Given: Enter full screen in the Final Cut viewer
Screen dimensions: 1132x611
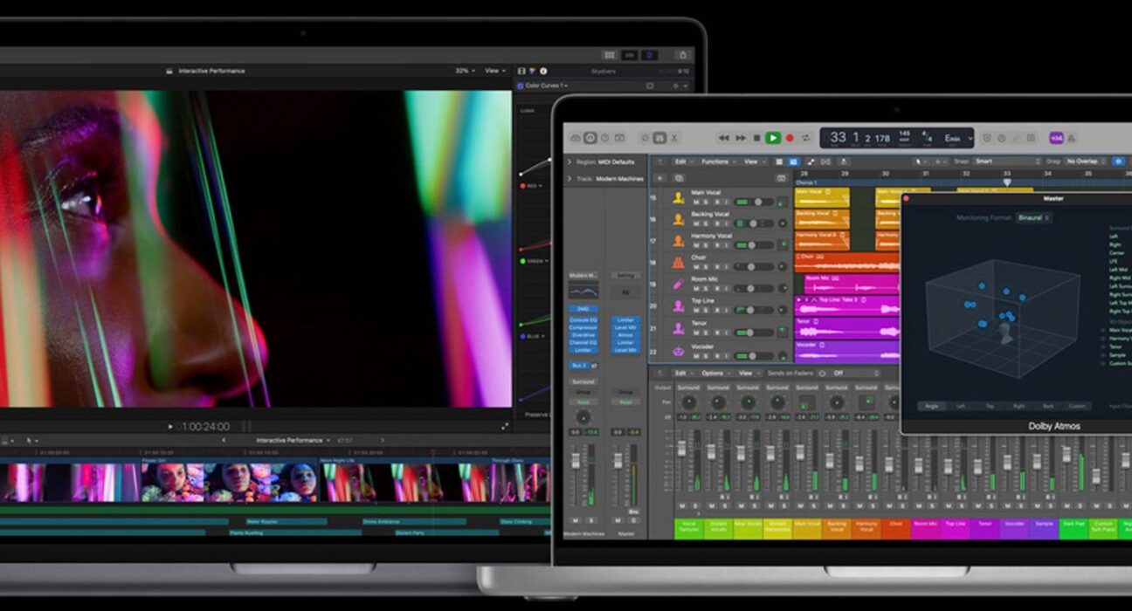Looking at the screenshot, I should click(505, 427).
